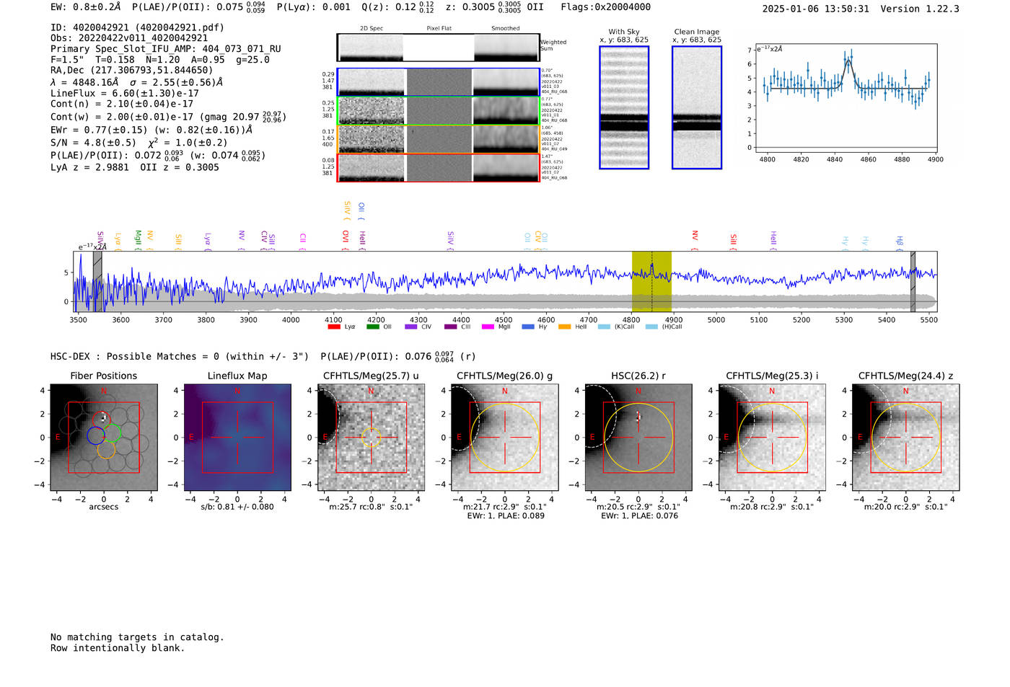The width and height of the screenshot is (1010, 687).
Task: Click the hatched gray band near 5460 Å
Action: [913, 282]
